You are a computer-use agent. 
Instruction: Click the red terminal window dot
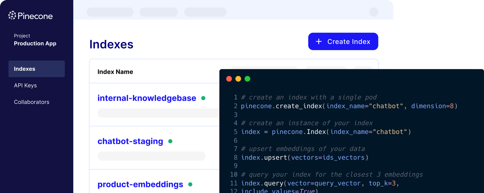tap(229, 79)
